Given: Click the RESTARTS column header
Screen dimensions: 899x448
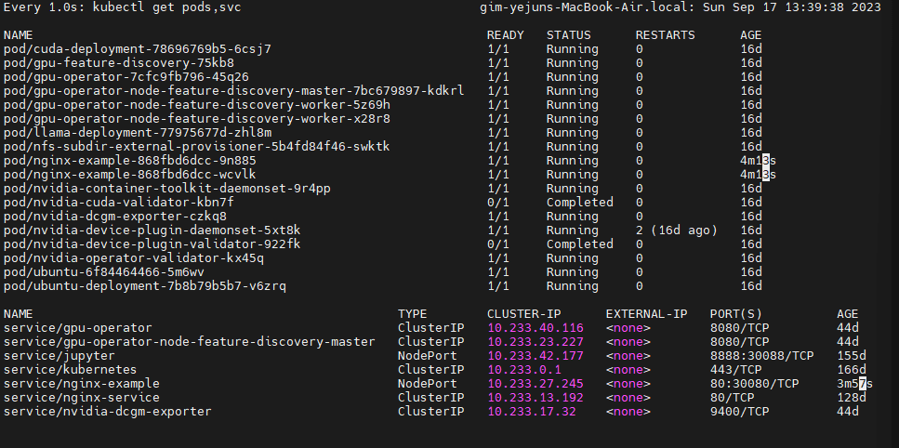Looking at the screenshot, I should tap(665, 34).
